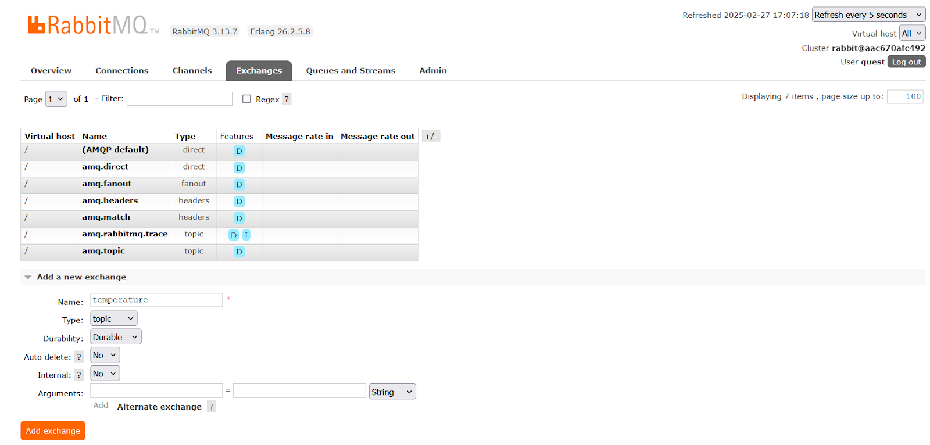Click the D feature badge for amq.topic
930x445 pixels.
[x=239, y=252]
